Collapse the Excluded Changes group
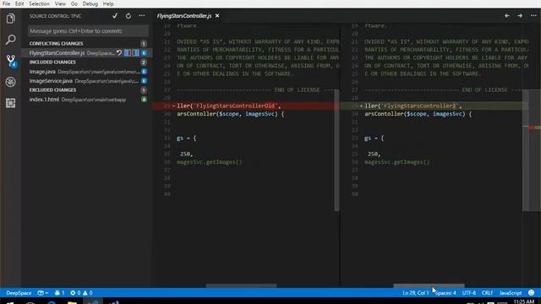Screen dimensions: 541x304 tap(52, 90)
